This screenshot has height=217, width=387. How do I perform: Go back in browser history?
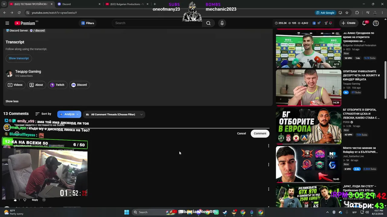(x=5, y=13)
